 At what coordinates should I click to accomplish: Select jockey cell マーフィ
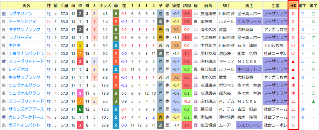point(227,61)
